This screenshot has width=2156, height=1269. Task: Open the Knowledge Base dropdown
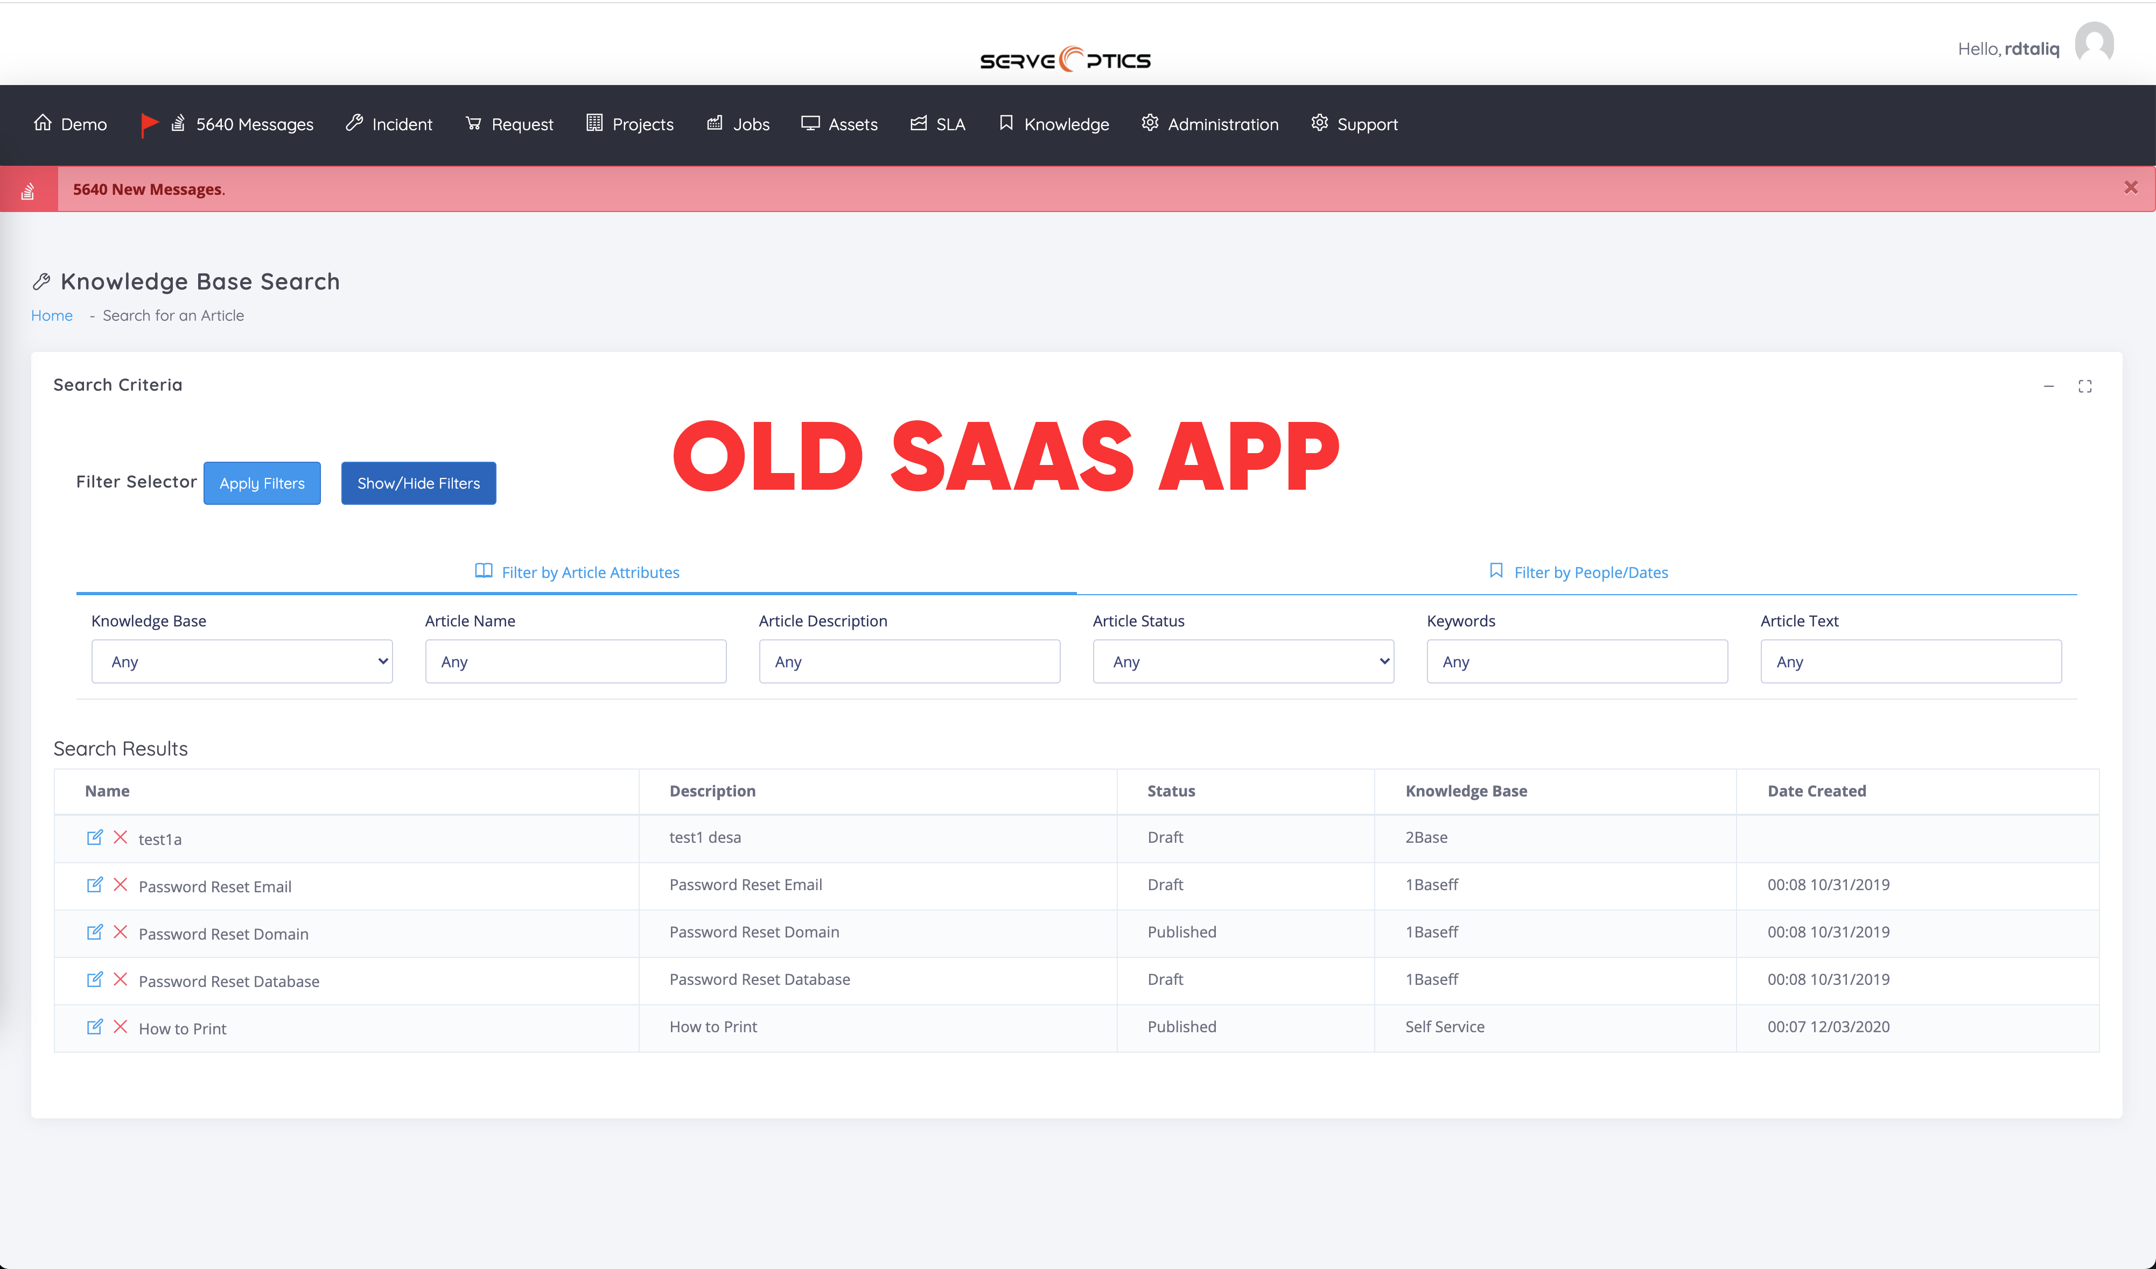241,661
